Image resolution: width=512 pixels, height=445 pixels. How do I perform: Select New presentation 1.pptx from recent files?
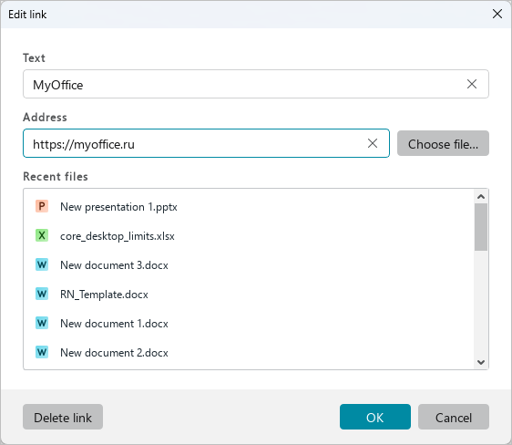click(x=249, y=206)
